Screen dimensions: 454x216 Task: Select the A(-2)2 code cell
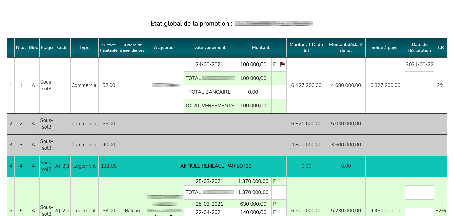(x=62, y=211)
